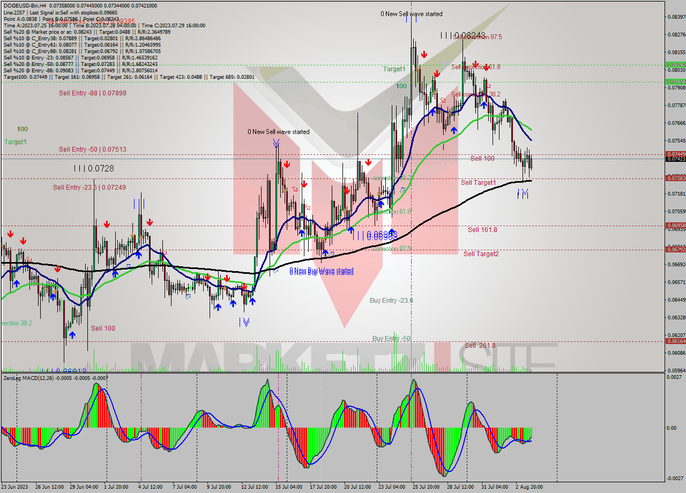Click the 'Sell %20 @ Entry -88: 0.09083' line
This screenshot has width=686, height=493.
80,71
